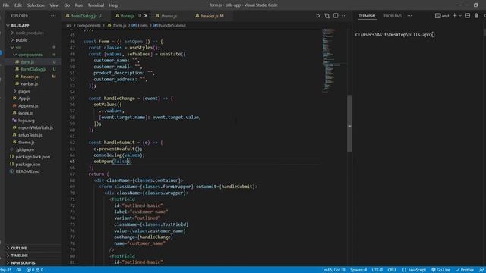Viewport: 486px width, 273px height.
Task: Open .gitignore file in explorer
Action: pos(25,149)
